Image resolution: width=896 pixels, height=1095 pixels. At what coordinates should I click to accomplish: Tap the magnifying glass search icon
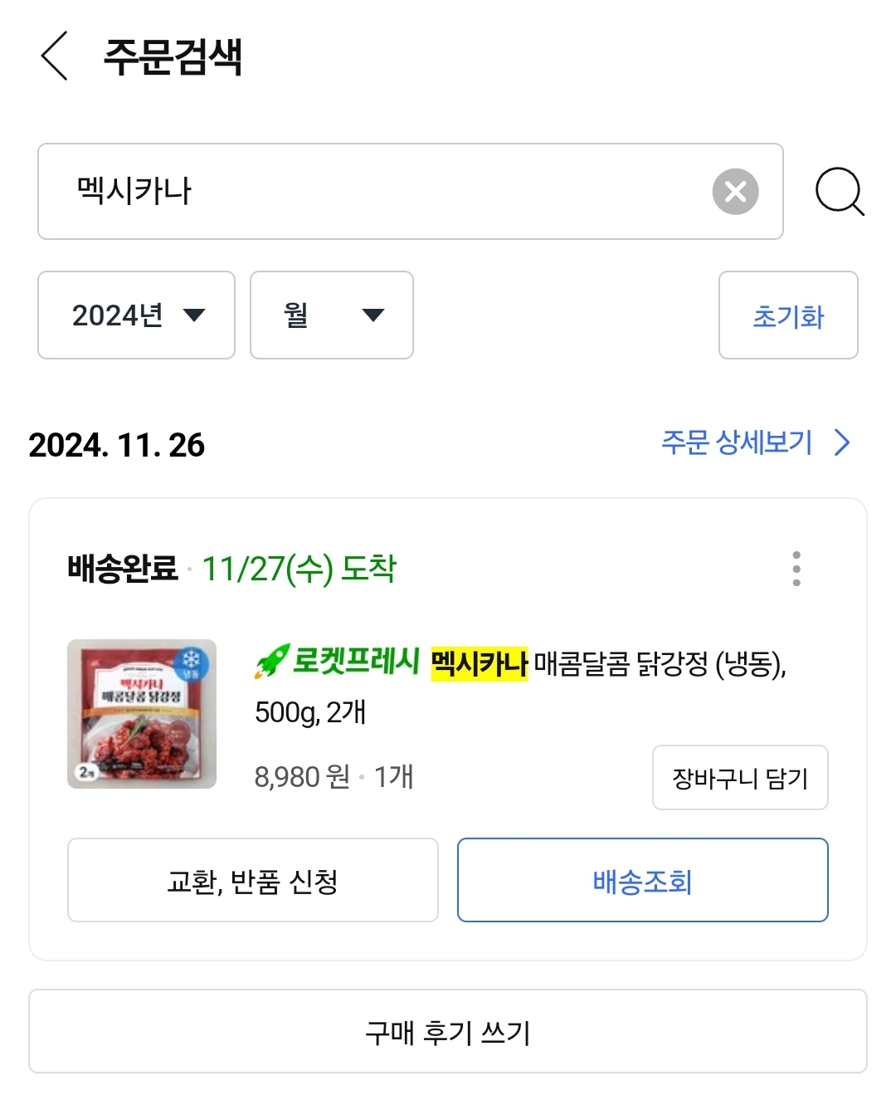tap(839, 192)
